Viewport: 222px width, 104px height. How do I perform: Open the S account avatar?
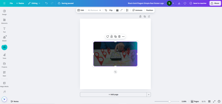[169, 3]
